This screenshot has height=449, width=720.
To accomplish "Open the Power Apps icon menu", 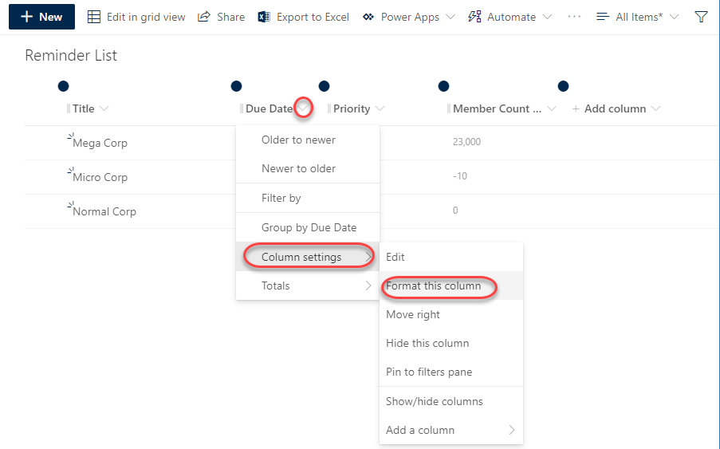I will (368, 17).
